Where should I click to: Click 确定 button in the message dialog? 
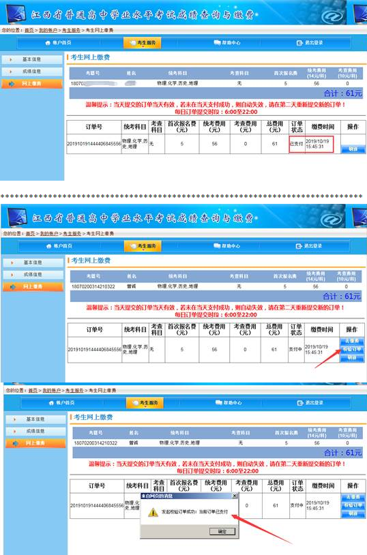pos(222,531)
